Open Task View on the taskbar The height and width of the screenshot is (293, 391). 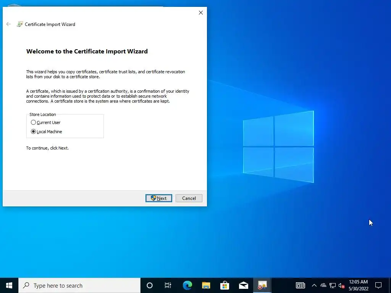[168, 285]
